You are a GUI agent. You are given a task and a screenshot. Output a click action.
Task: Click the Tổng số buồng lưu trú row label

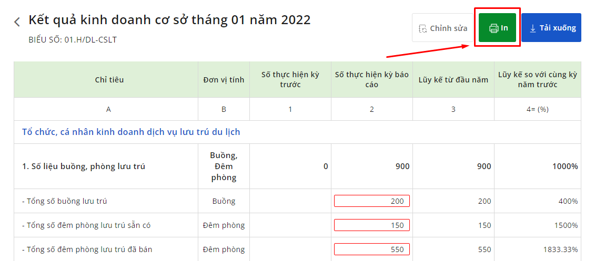[65, 201]
